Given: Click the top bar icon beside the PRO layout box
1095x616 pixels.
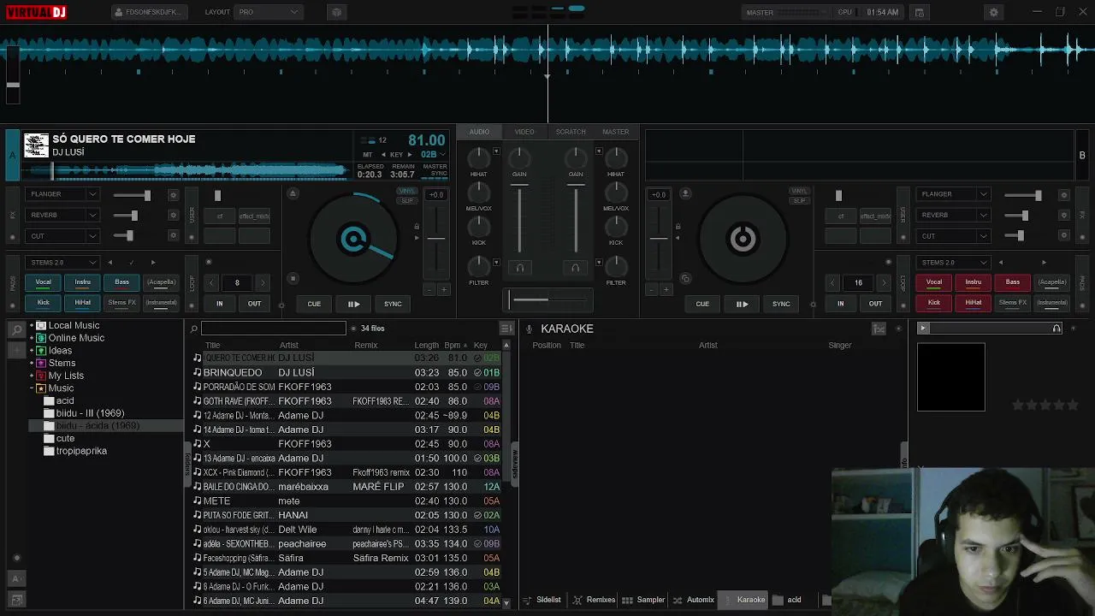Looking at the screenshot, I should [336, 13].
